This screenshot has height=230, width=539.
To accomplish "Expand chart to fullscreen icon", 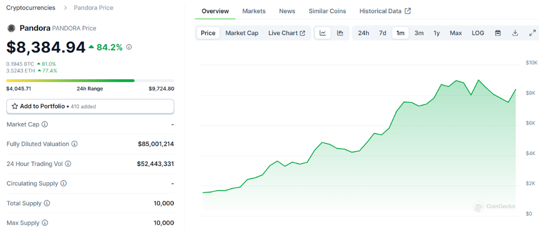I will 532,33.
